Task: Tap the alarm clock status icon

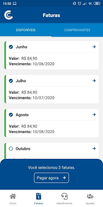Action: [x=80, y=4]
